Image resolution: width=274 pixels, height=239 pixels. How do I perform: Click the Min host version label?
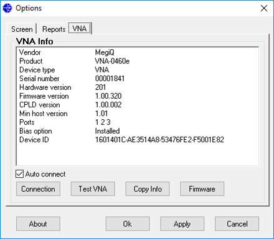pyautogui.click(x=44, y=114)
